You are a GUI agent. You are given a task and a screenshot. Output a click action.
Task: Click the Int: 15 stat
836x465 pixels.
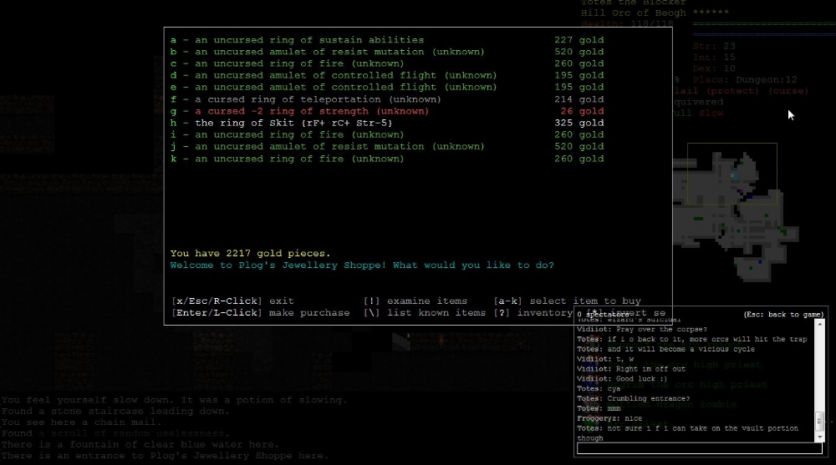715,58
